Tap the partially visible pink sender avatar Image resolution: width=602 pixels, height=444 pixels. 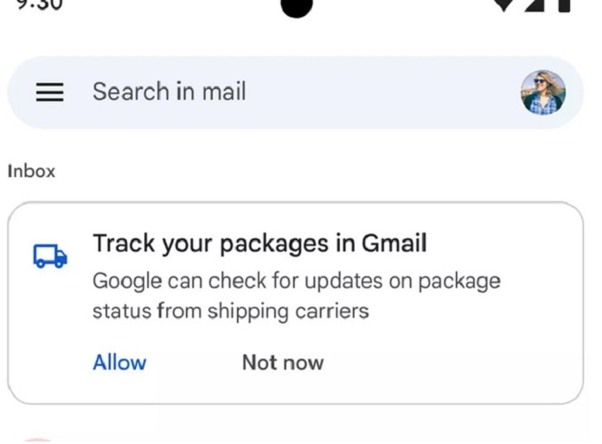click(37, 441)
